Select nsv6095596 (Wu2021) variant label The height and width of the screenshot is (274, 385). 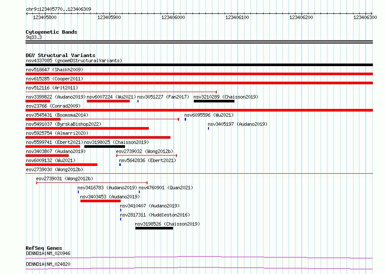209,115
